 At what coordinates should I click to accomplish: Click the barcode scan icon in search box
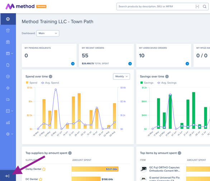pyautogui.click(x=197, y=6)
